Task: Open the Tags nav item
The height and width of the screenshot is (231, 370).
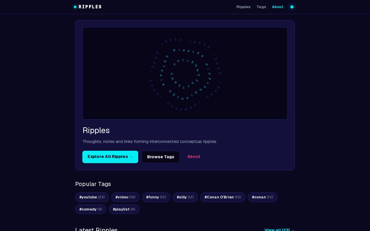Action: 261,7
